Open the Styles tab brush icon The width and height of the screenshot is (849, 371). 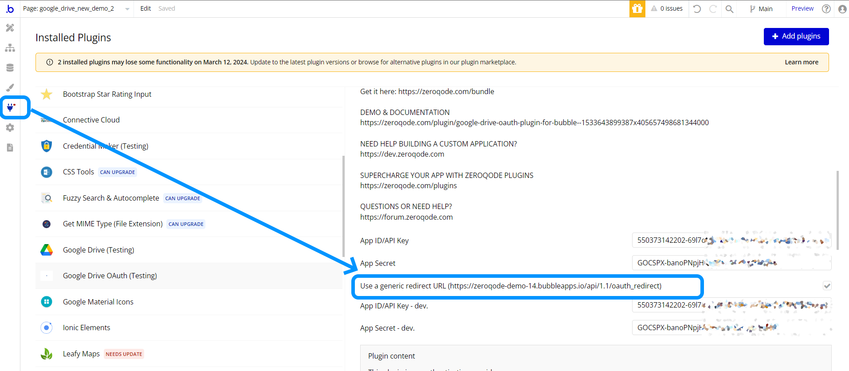pyautogui.click(x=10, y=87)
